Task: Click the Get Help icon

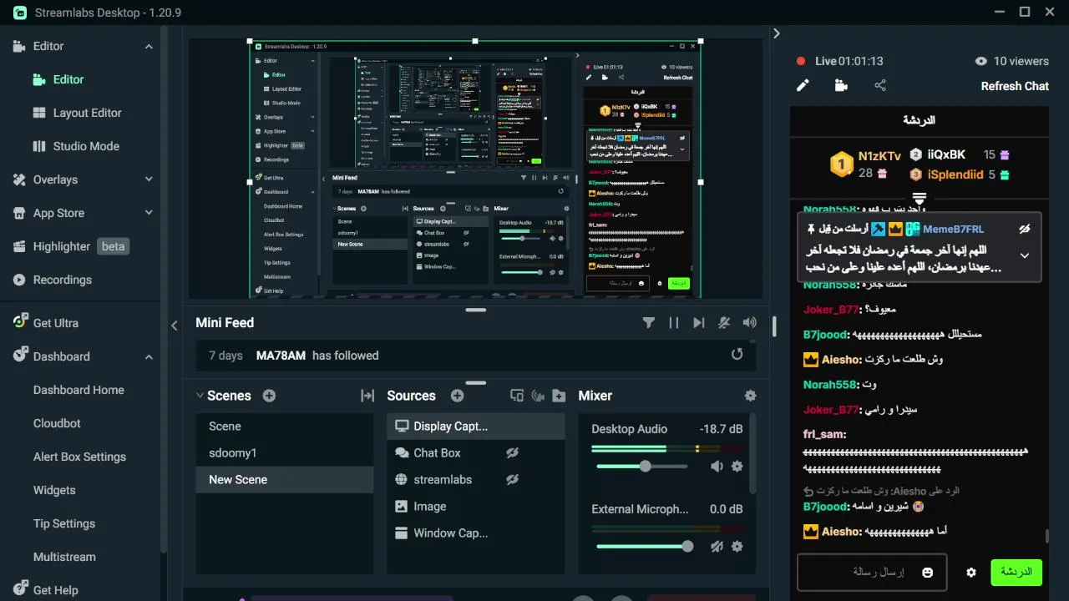Action: click(x=19, y=590)
